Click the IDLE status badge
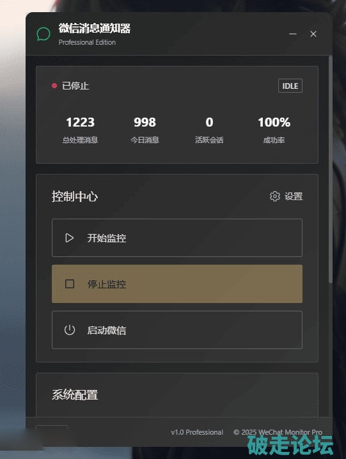Image resolution: width=346 pixels, height=459 pixels. tap(290, 86)
